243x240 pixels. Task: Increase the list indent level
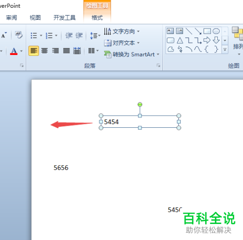[x=79, y=35]
